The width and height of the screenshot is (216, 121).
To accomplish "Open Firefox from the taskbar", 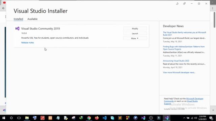I will [x=97, y=118].
